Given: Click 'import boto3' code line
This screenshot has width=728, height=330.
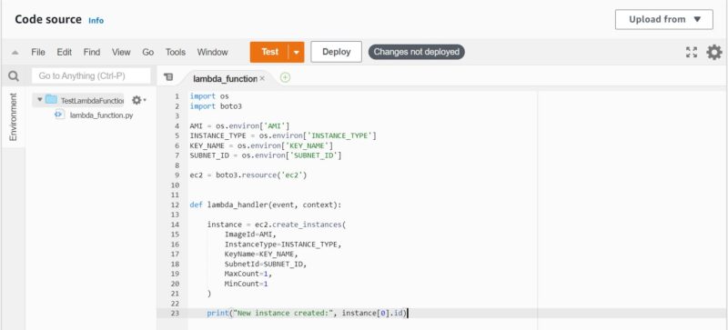Looking at the screenshot, I should [216, 106].
